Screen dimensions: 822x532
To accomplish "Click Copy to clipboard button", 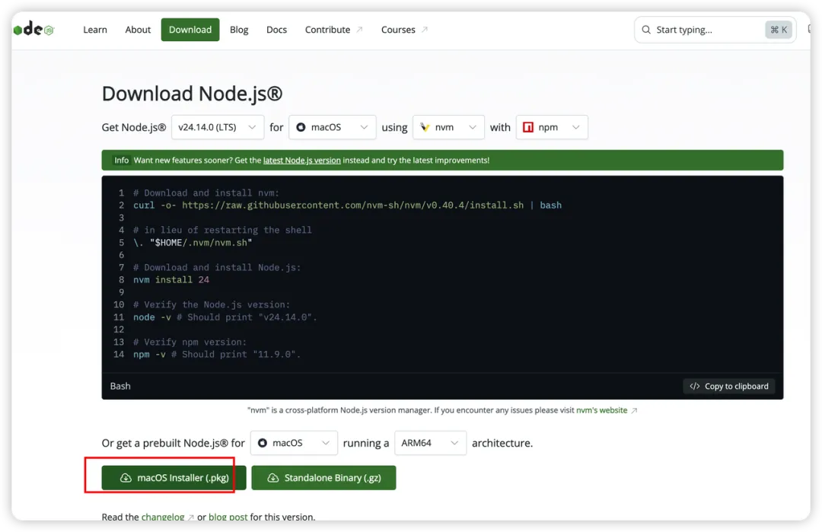I will click(729, 387).
